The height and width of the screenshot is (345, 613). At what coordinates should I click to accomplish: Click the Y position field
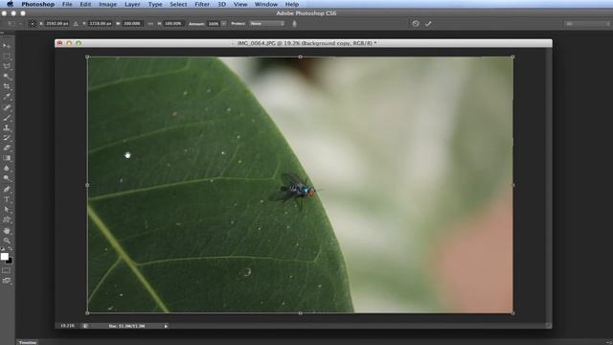click(x=100, y=24)
